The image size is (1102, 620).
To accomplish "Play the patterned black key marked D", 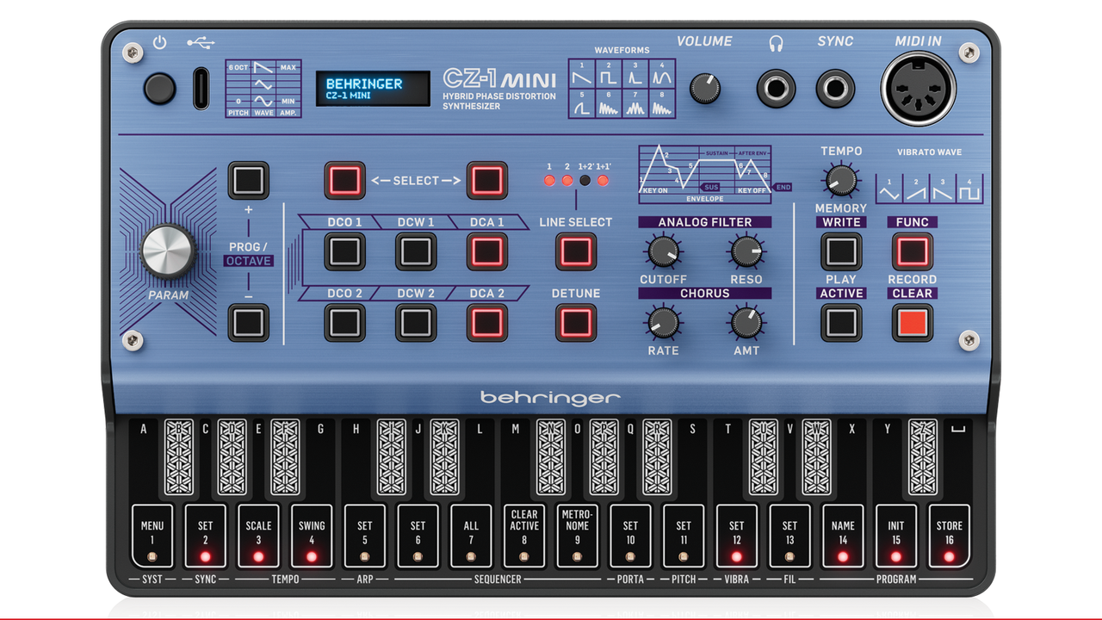I will pos(232,457).
